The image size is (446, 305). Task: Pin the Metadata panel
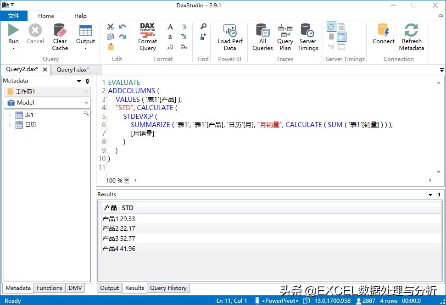click(x=87, y=81)
